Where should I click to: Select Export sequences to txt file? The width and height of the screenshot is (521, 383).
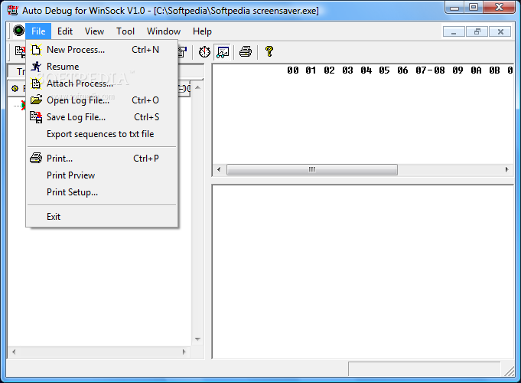tap(102, 134)
